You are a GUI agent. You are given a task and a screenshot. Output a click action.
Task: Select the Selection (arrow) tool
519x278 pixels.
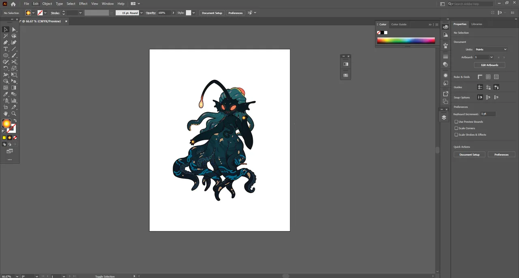[6, 30]
